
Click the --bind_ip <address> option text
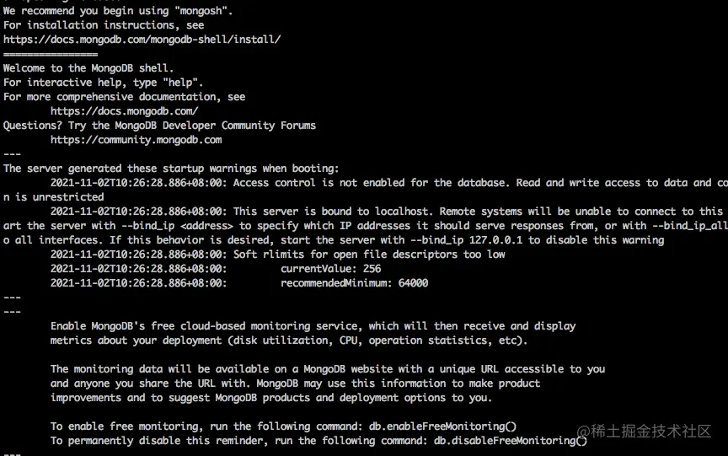click(x=177, y=226)
